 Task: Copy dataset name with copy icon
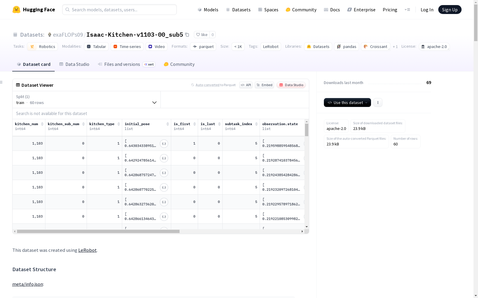coord(187,35)
